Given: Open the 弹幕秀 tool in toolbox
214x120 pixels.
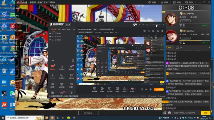Looking at the screenshot, I should tap(71, 85).
